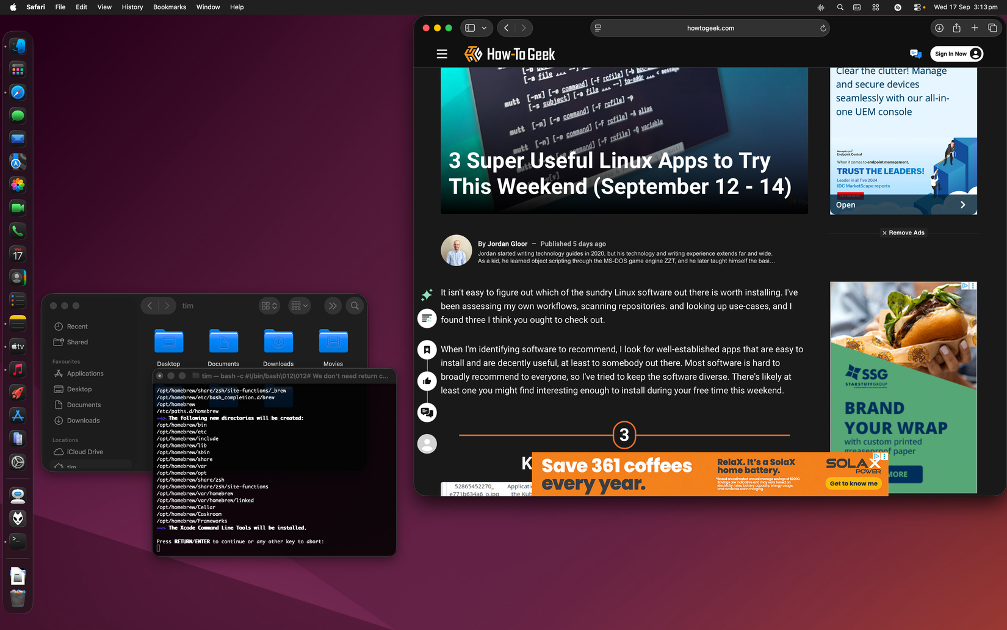Open the History menu in the menu bar
The height and width of the screenshot is (630, 1007).
pyautogui.click(x=132, y=7)
